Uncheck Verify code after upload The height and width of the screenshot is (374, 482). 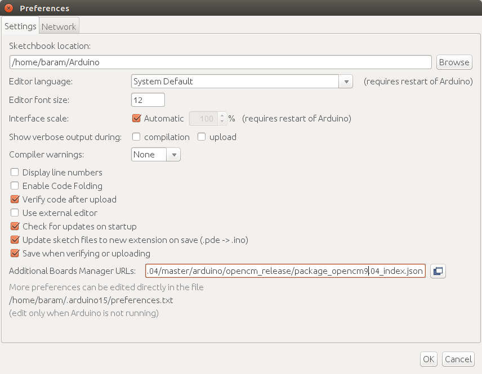pyautogui.click(x=15, y=200)
